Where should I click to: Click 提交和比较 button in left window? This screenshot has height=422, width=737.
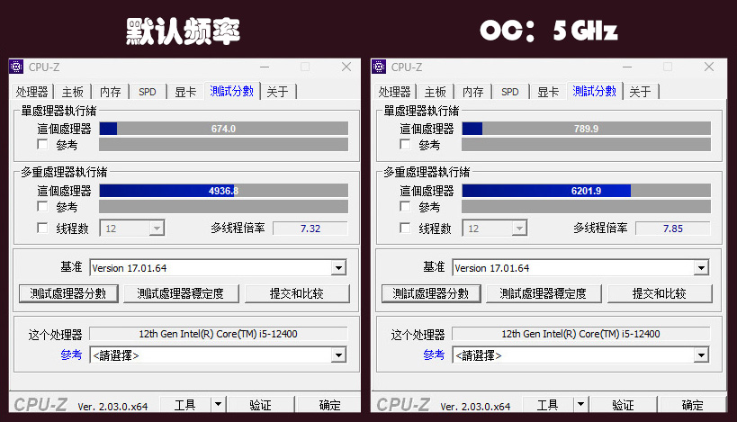[x=297, y=293]
